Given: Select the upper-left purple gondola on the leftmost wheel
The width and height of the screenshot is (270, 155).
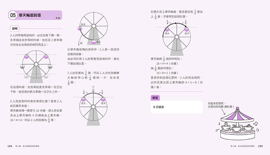Looking at the screenshot, I should tap(26, 56).
